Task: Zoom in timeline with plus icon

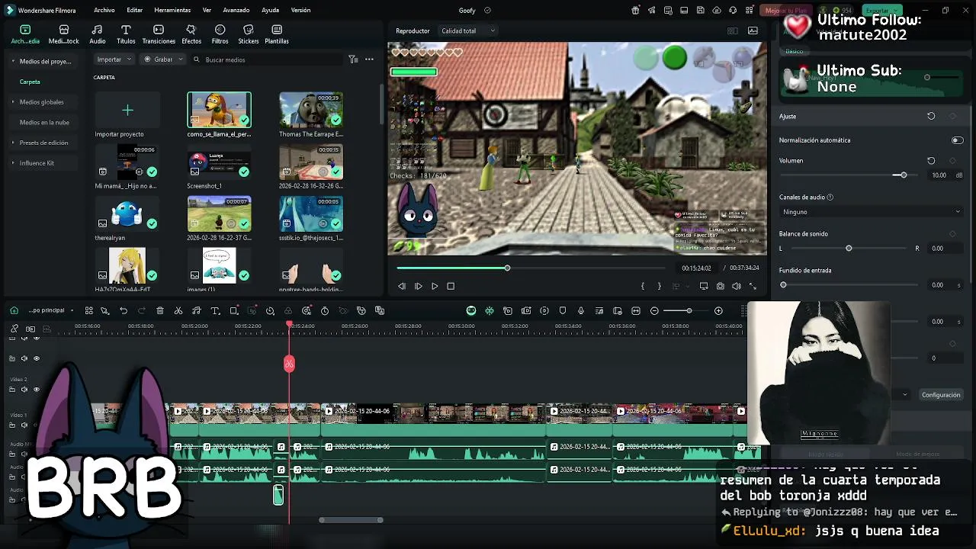Action: click(718, 311)
